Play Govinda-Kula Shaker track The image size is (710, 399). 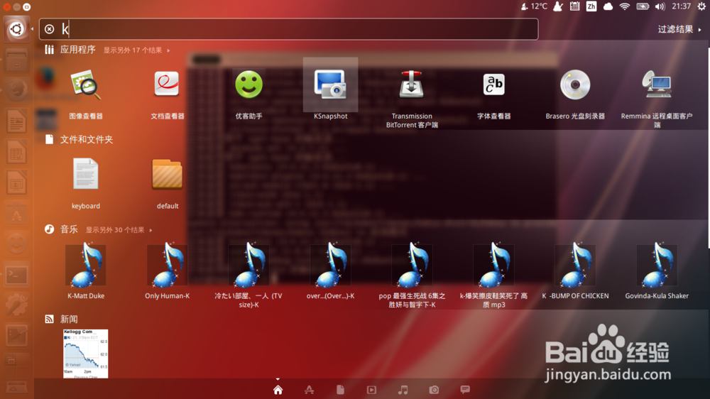tap(657, 265)
